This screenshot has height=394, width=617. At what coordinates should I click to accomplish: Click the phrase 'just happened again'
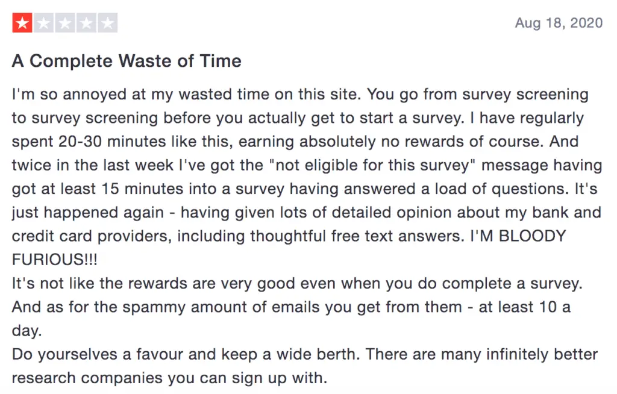(x=88, y=213)
